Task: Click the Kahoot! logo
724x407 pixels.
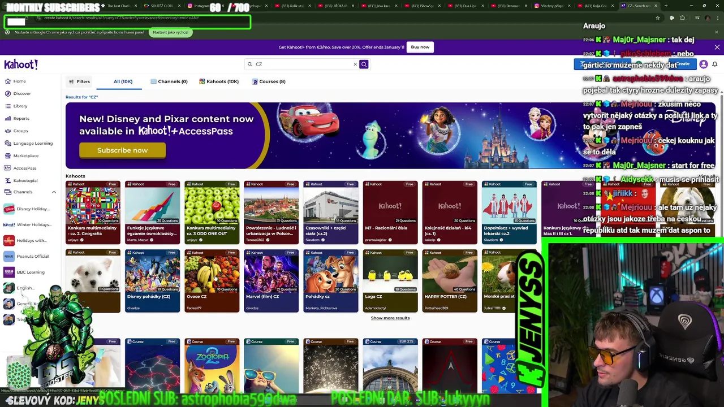Action: 21,64
